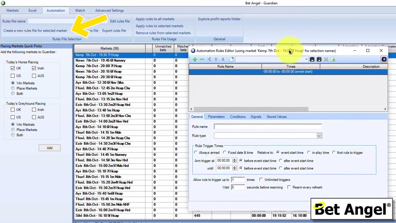Click into the Rule name field
Screen dimensions: 396x223
[x=268, y=127]
